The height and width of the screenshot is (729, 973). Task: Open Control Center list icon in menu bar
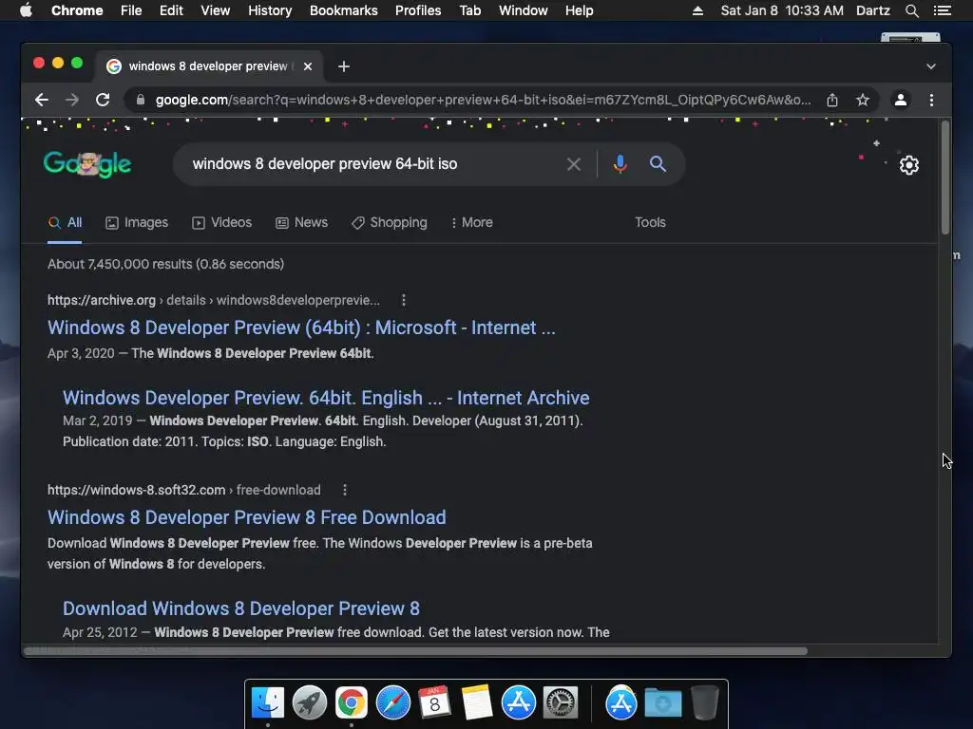[x=943, y=10]
